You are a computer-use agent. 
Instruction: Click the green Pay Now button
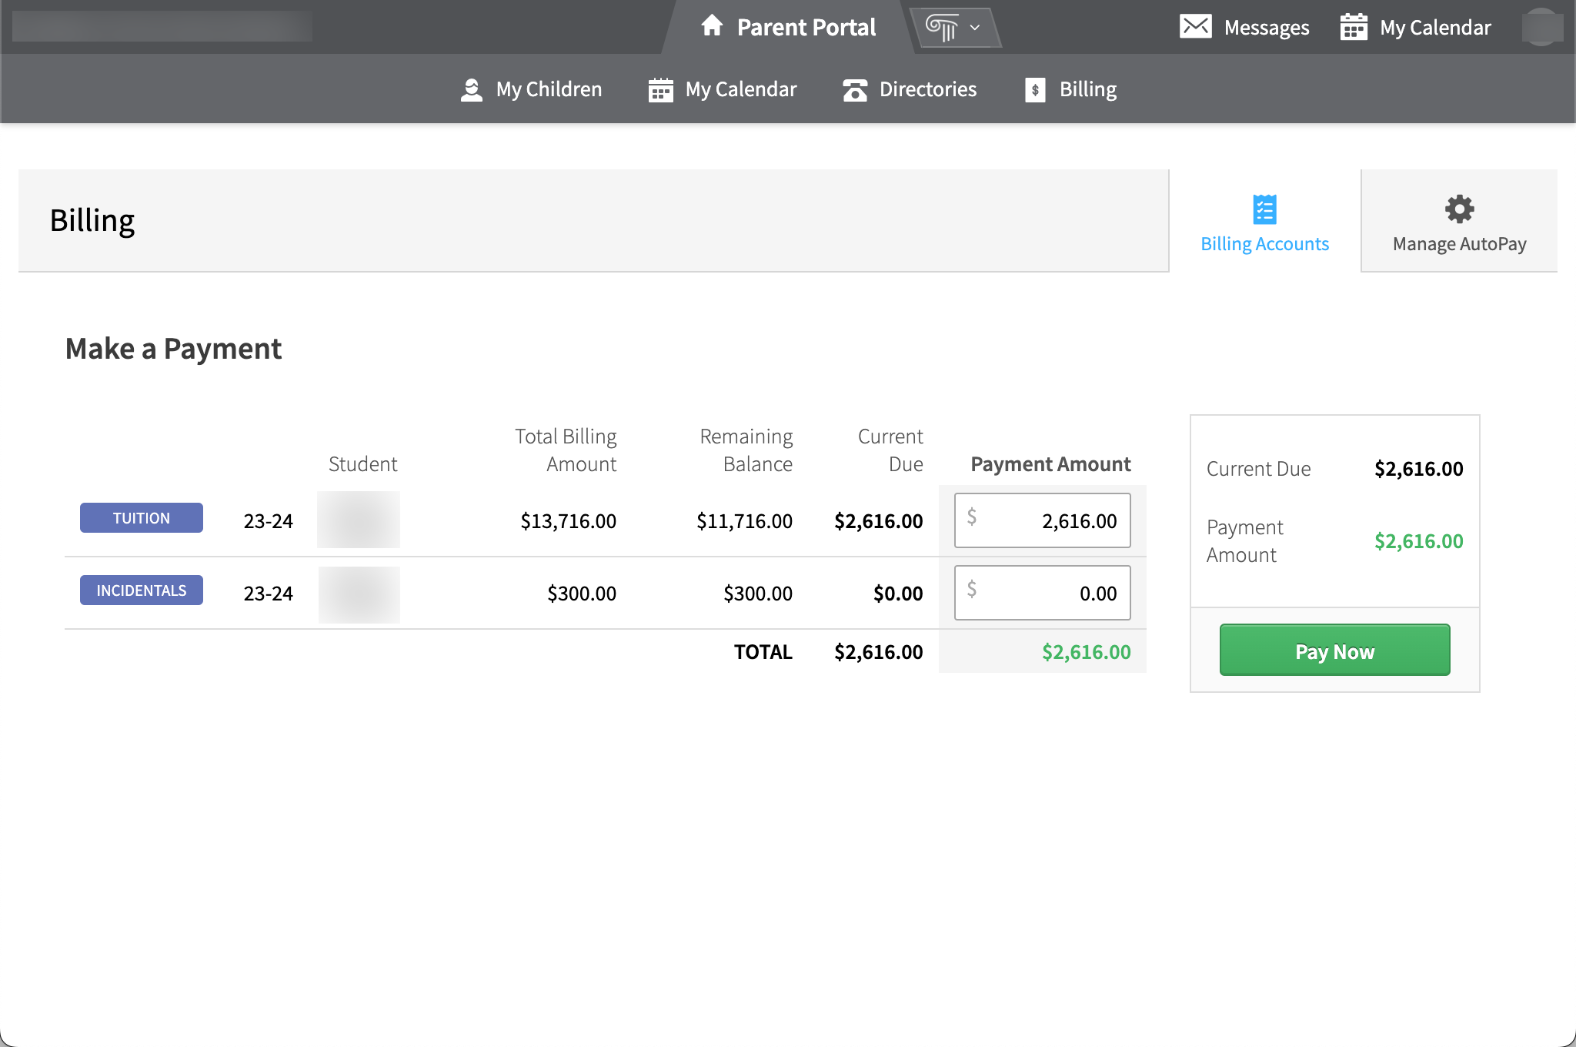click(x=1334, y=651)
